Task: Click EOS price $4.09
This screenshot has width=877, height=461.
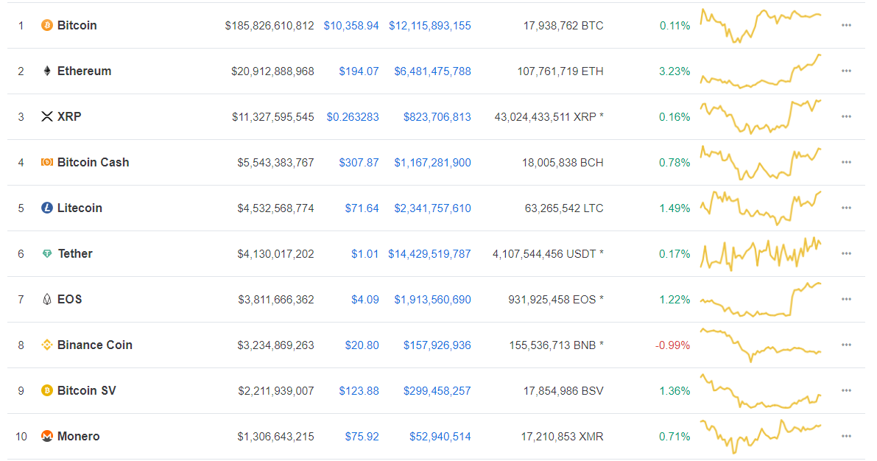Action: pyautogui.click(x=365, y=300)
